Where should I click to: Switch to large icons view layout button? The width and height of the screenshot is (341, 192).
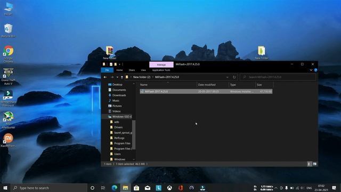[x=314, y=164]
